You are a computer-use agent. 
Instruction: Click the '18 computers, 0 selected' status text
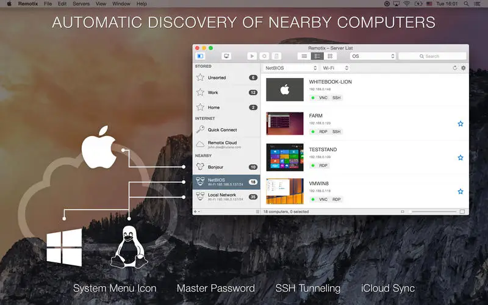285,212
